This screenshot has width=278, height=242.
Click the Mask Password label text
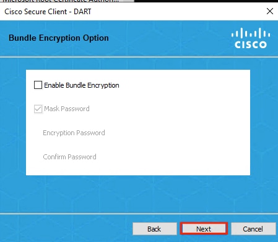pyautogui.click(x=67, y=109)
